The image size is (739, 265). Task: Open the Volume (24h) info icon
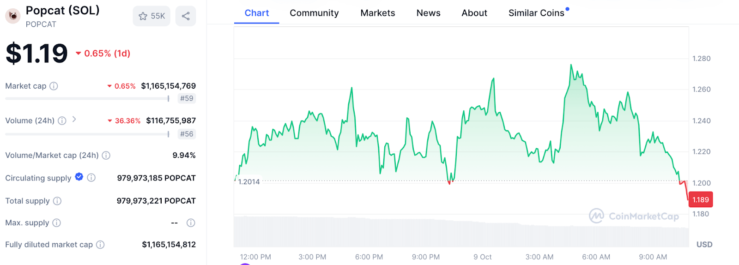(x=62, y=120)
